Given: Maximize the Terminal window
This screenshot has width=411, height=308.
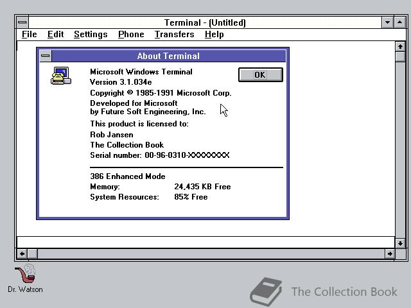Looking at the screenshot, I should click(x=399, y=22).
